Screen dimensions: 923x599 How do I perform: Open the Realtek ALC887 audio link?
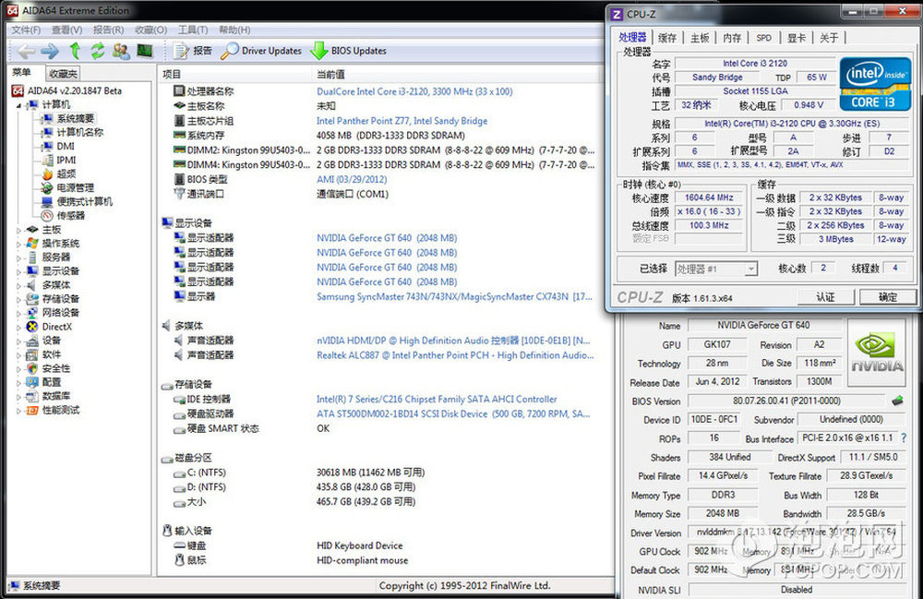(x=455, y=354)
